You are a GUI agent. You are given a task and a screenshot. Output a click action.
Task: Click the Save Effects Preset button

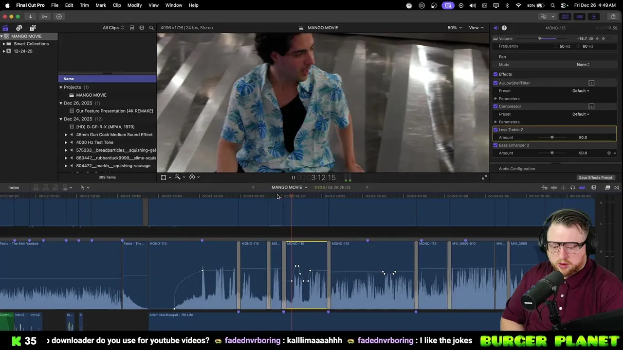(x=595, y=178)
